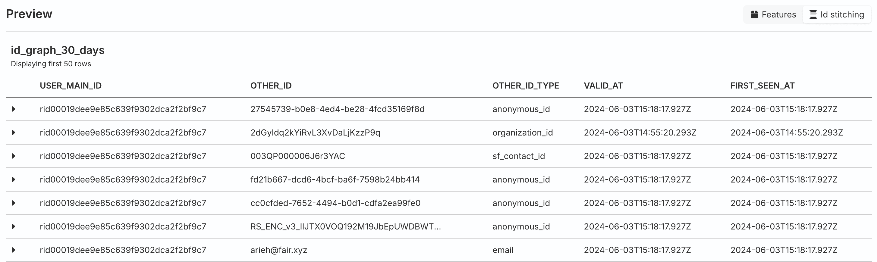Click the USER_MAIN_ID column header

[71, 86]
